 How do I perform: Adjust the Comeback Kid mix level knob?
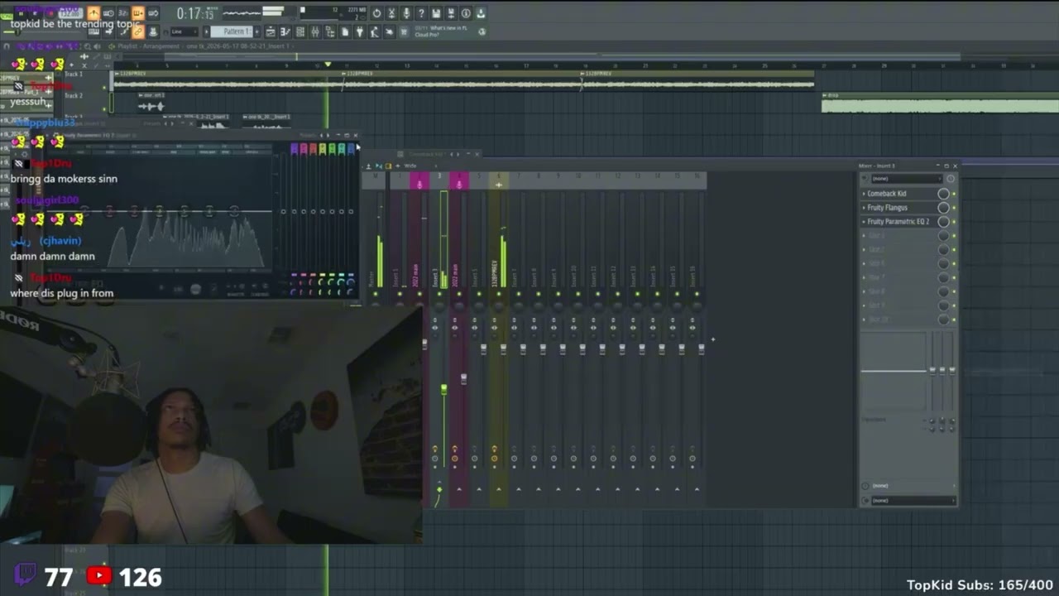(x=943, y=194)
